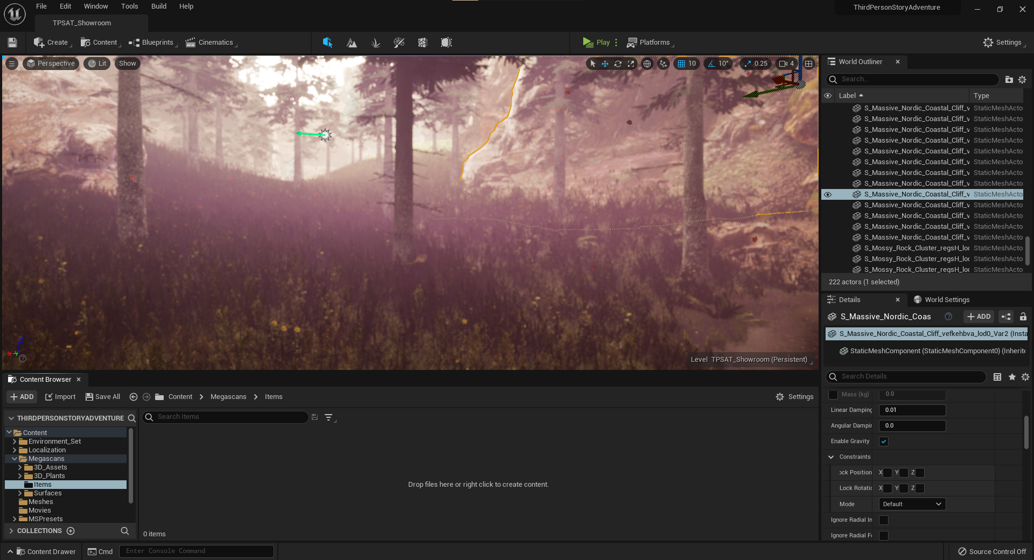This screenshot has width=1034, height=560.
Task: Add new folder in World Outliner
Action: point(1009,79)
